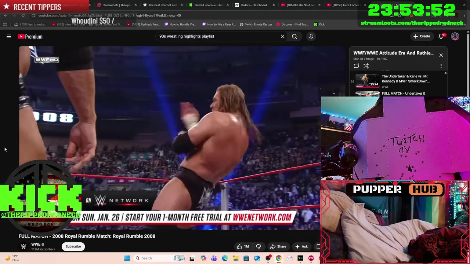470x264 pixels.
Task: Open 8 OBS tips bookmark
Action: pyautogui.click(x=30, y=24)
